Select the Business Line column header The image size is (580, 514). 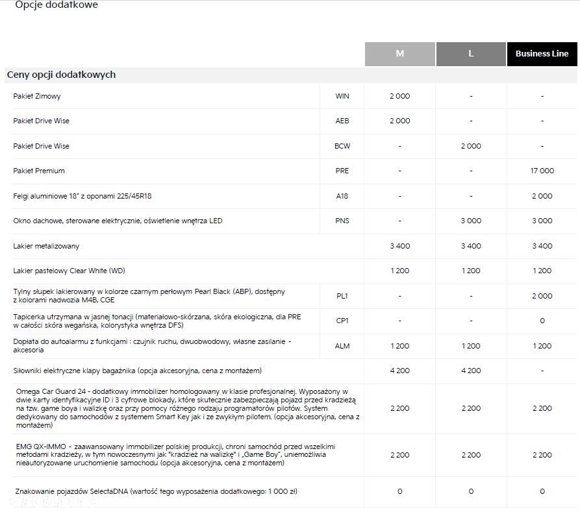[542, 54]
